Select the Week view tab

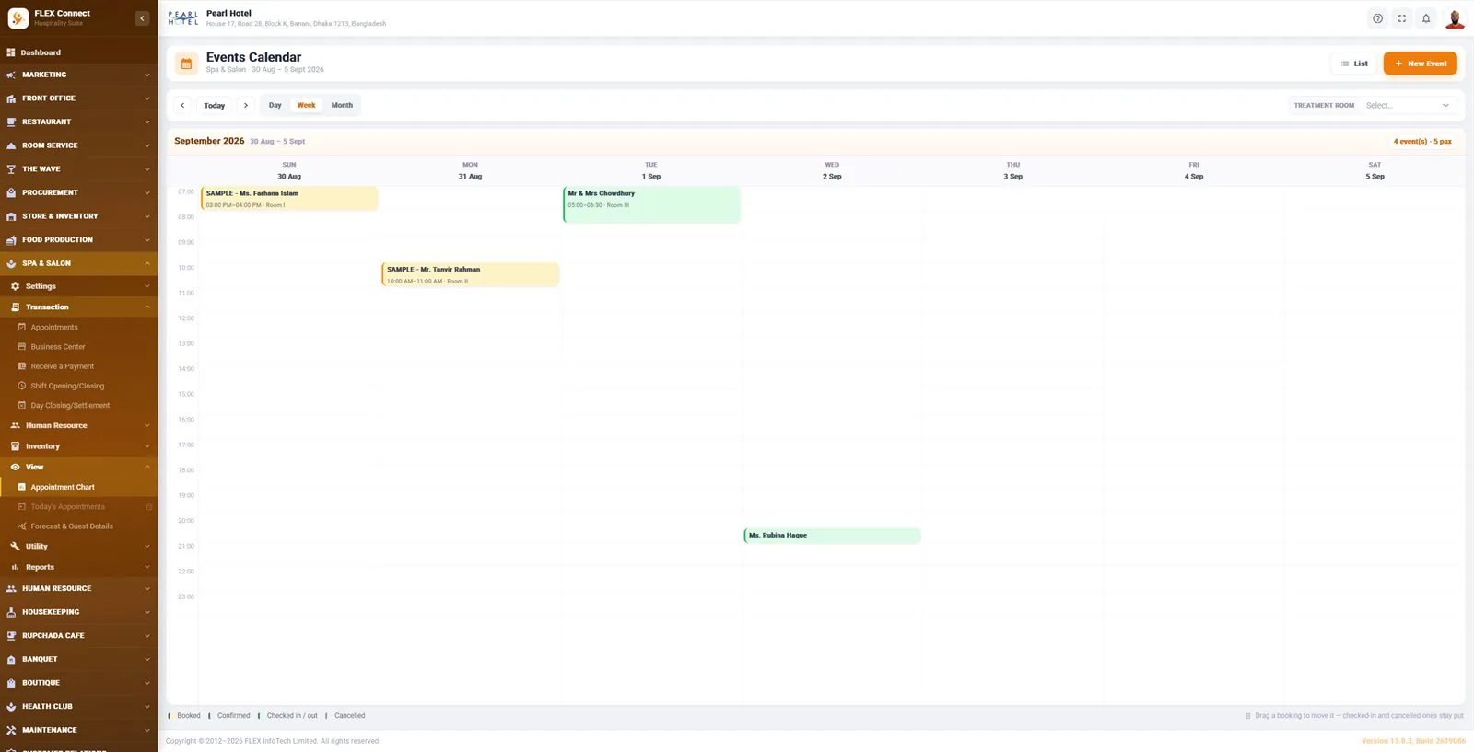coord(306,105)
